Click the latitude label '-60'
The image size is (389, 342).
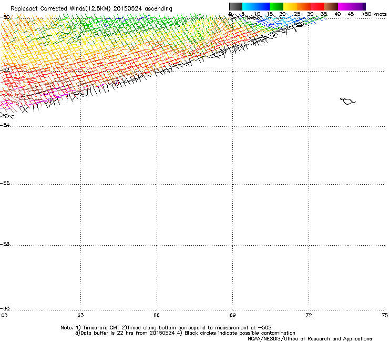[5, 309]
